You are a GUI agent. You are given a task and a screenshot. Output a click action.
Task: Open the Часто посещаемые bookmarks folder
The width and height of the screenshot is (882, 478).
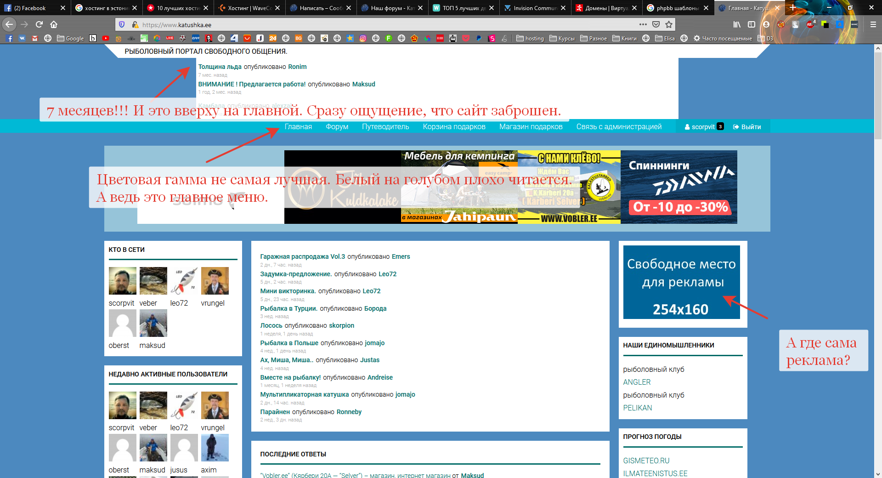click(723, 39)
